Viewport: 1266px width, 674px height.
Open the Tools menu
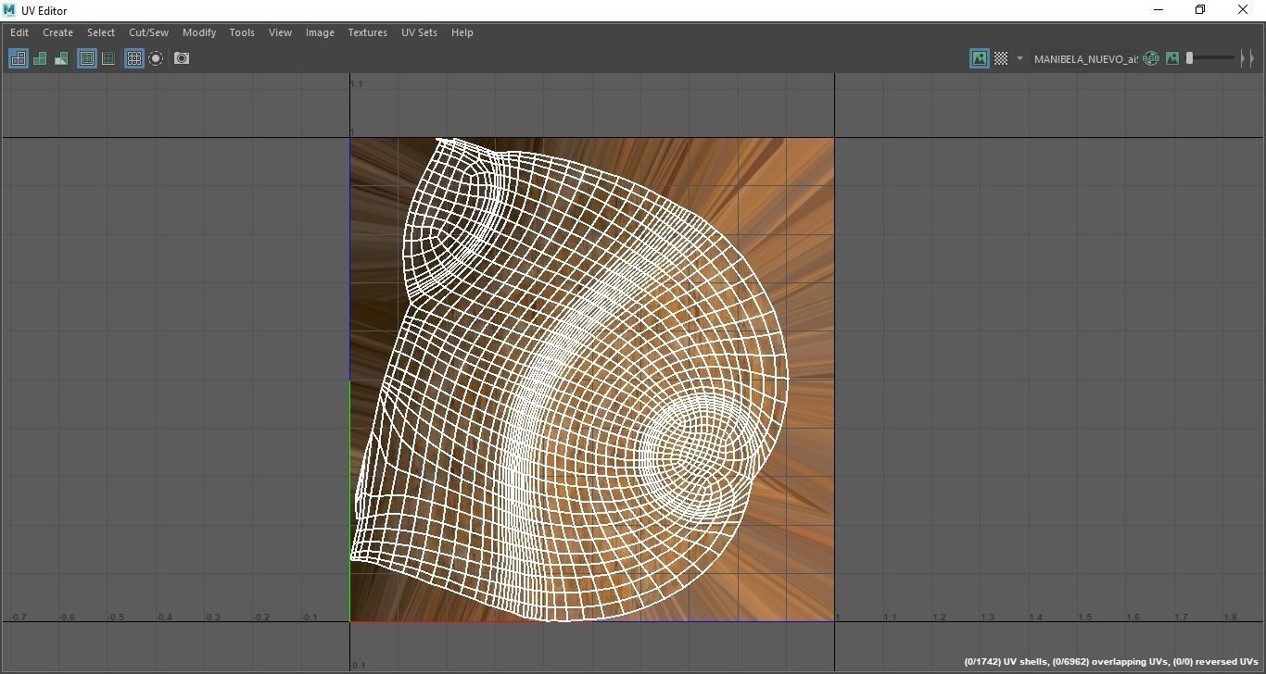pyautogui.click(x=242, y=32)
